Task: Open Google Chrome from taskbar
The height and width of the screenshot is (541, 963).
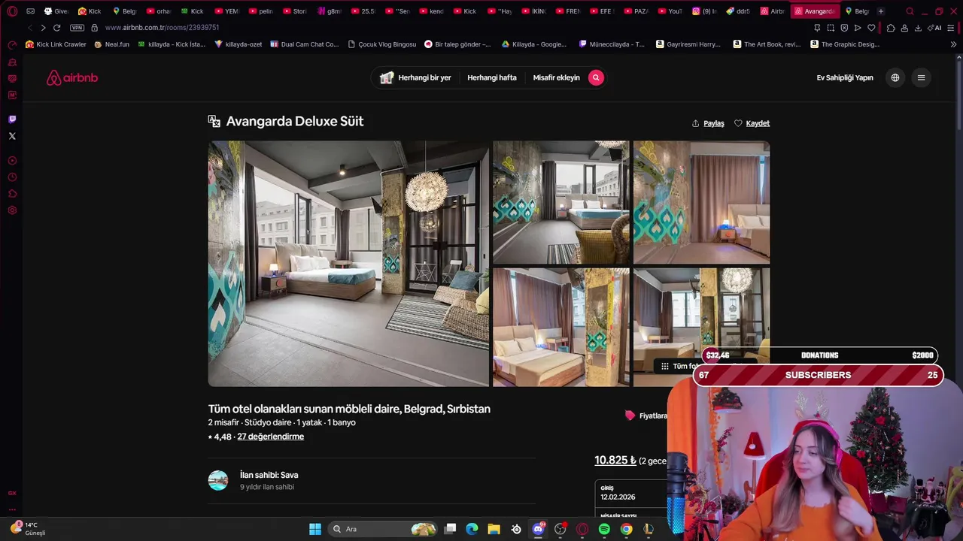Action: click(x=626, y=529)
